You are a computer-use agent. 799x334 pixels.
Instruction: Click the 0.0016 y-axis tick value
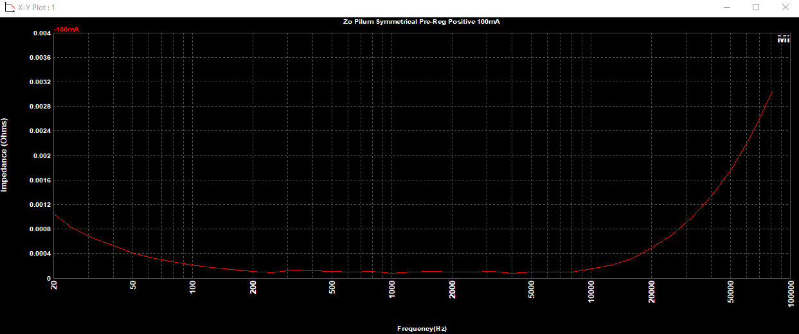click(x=39, y=180)
